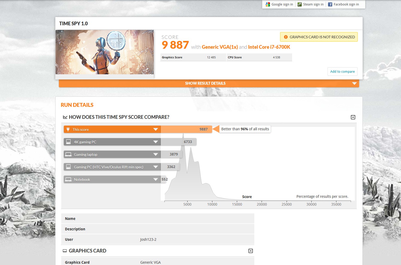Click the desktop icon beside Gaming PC (HTC Vive/Oculus Rift min spec)
Image resolution: width=401 pixels, height=265 pixels.
pyautogui.click(x=68, y=167)
